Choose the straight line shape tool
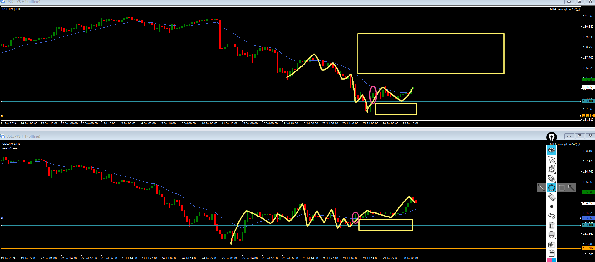 pos(541,188)
